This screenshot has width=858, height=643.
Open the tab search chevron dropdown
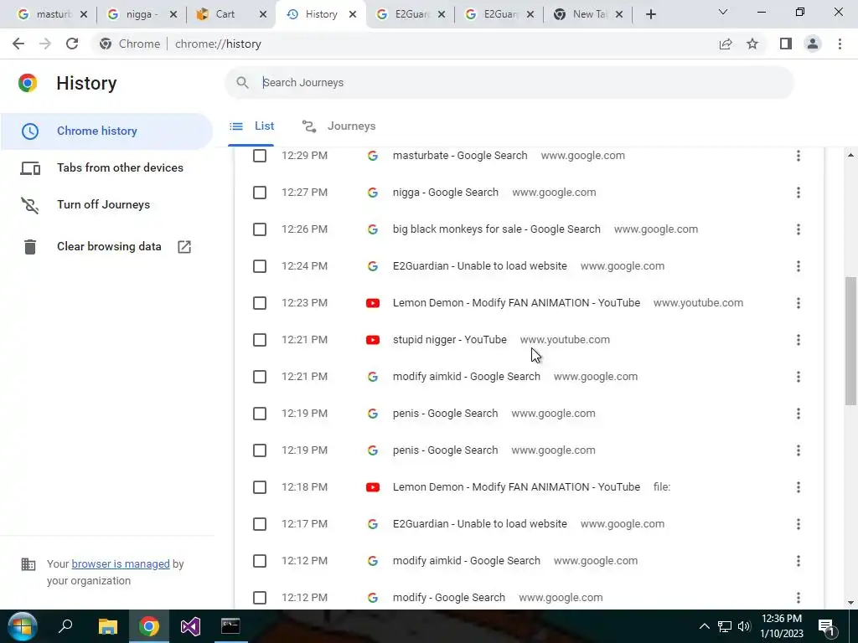[723, 12]
